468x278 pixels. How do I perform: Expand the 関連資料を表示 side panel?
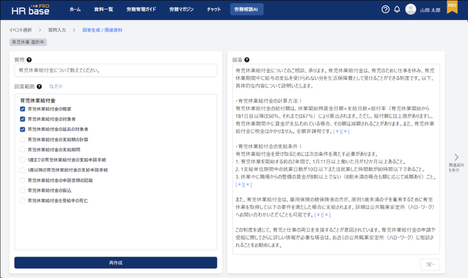pos(456,157)
